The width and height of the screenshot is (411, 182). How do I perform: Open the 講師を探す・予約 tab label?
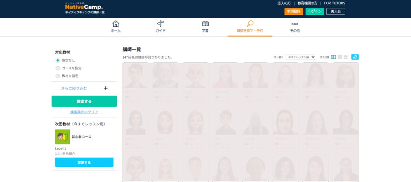point(250,31)
